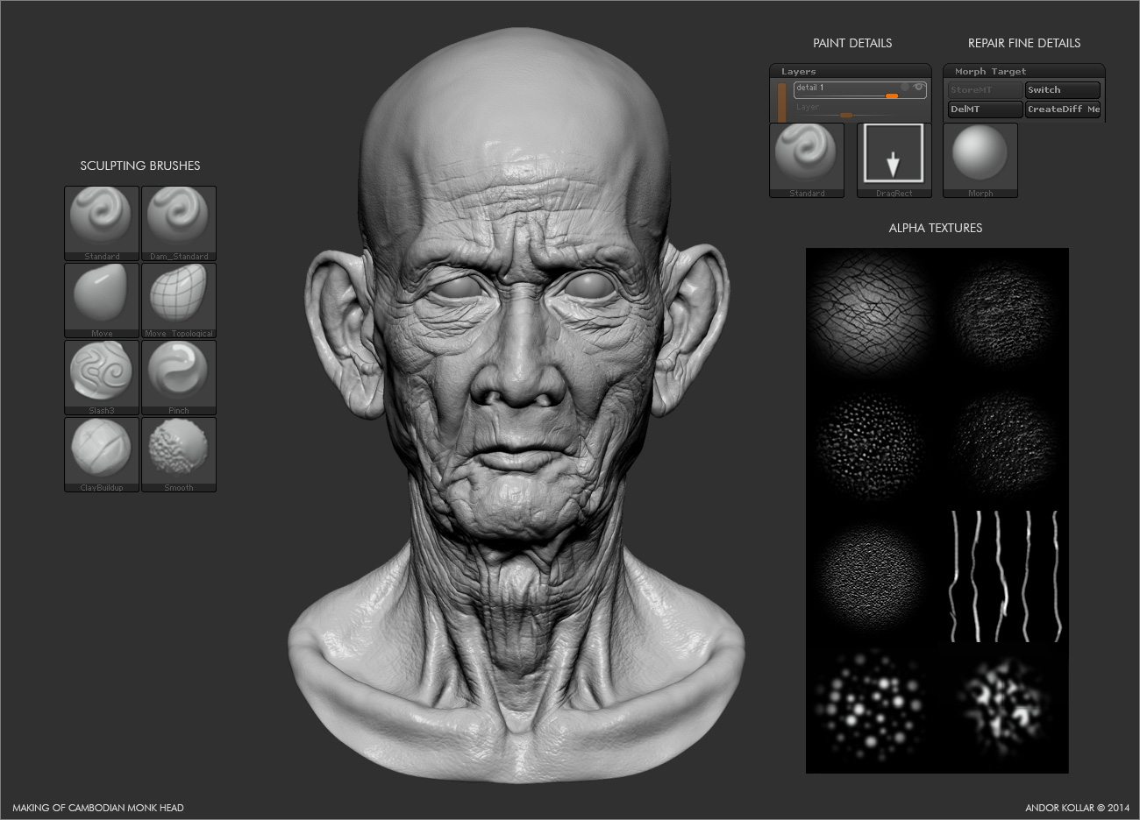Select the bumpy dots alpha texture

[x=872, y=444]
